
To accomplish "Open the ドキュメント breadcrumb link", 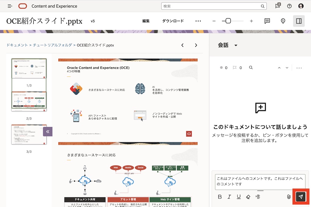I will [18, 45].
